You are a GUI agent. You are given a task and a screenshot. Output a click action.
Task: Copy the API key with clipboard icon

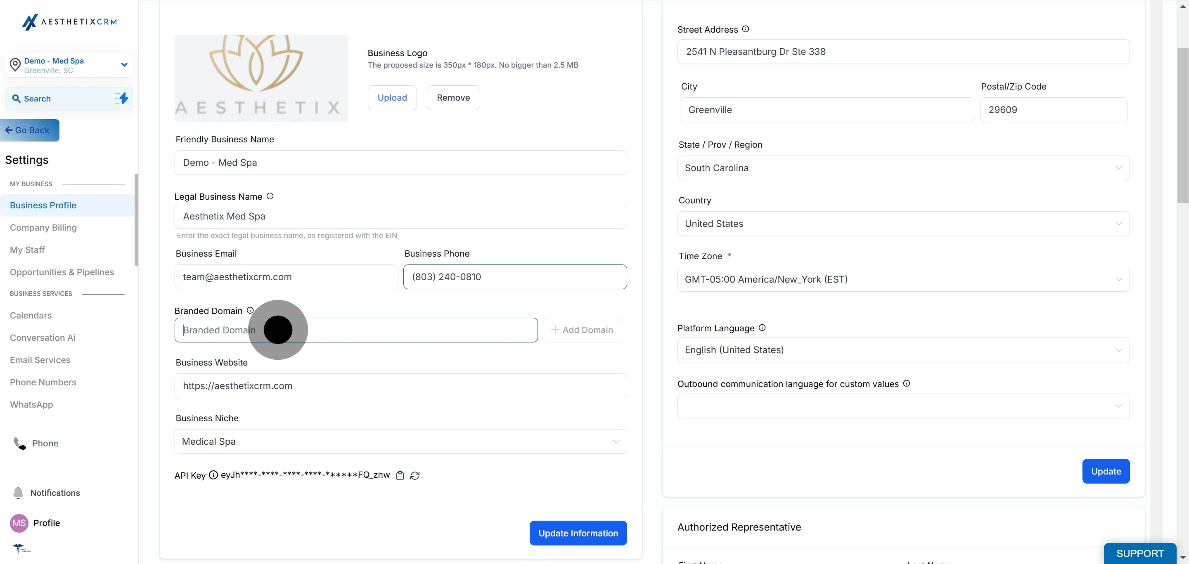coord(400,475)
